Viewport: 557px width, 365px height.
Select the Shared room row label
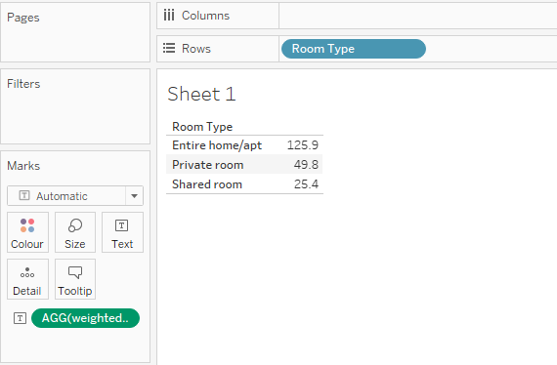click(x=207, y=184)
